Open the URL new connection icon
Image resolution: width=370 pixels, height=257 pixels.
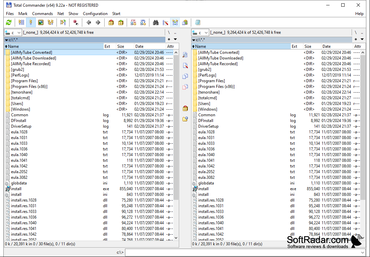(143, 22)
